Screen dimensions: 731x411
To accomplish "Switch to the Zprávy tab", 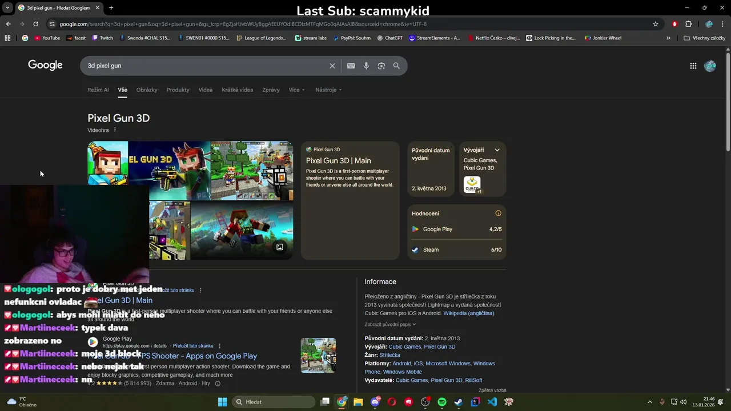I will tap(271, 90).
